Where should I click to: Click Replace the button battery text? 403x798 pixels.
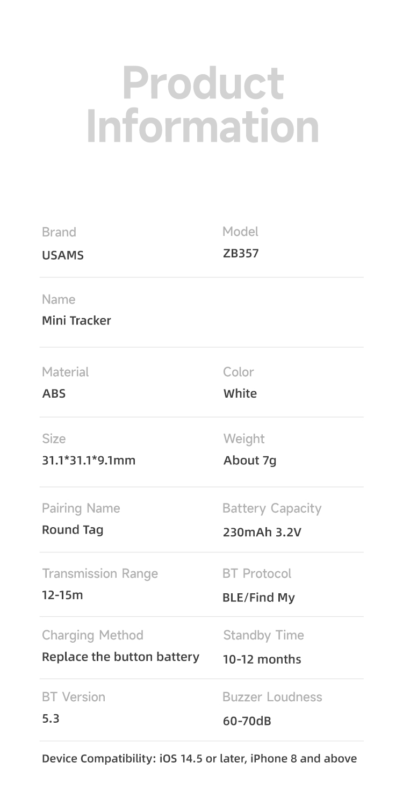coord(120,657)
